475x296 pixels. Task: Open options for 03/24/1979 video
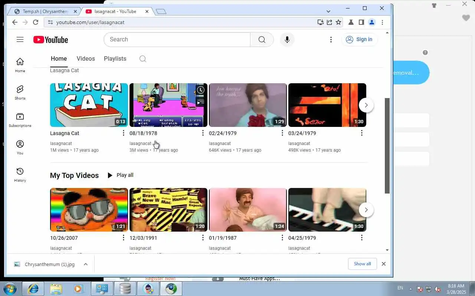click(362, 133)
